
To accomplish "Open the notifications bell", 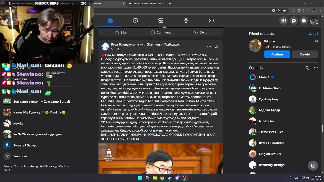I will (x=304, y=21).
